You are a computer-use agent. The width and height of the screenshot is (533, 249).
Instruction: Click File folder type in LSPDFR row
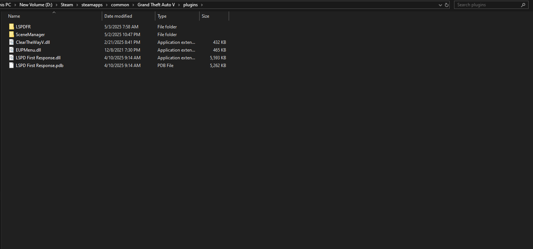pyautogui.click(x=167, y=27)
